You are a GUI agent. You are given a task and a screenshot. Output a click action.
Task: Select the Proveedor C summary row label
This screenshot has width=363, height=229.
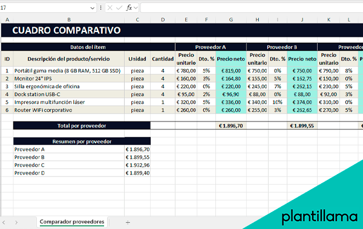[x=69, y=165]
